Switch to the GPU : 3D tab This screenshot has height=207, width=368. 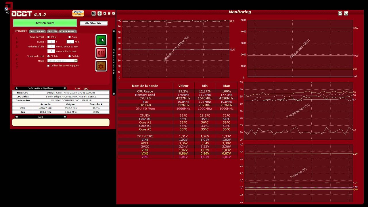pyautogui.click(x=52, y=31)
